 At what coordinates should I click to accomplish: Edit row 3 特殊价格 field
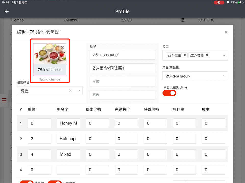155,154
